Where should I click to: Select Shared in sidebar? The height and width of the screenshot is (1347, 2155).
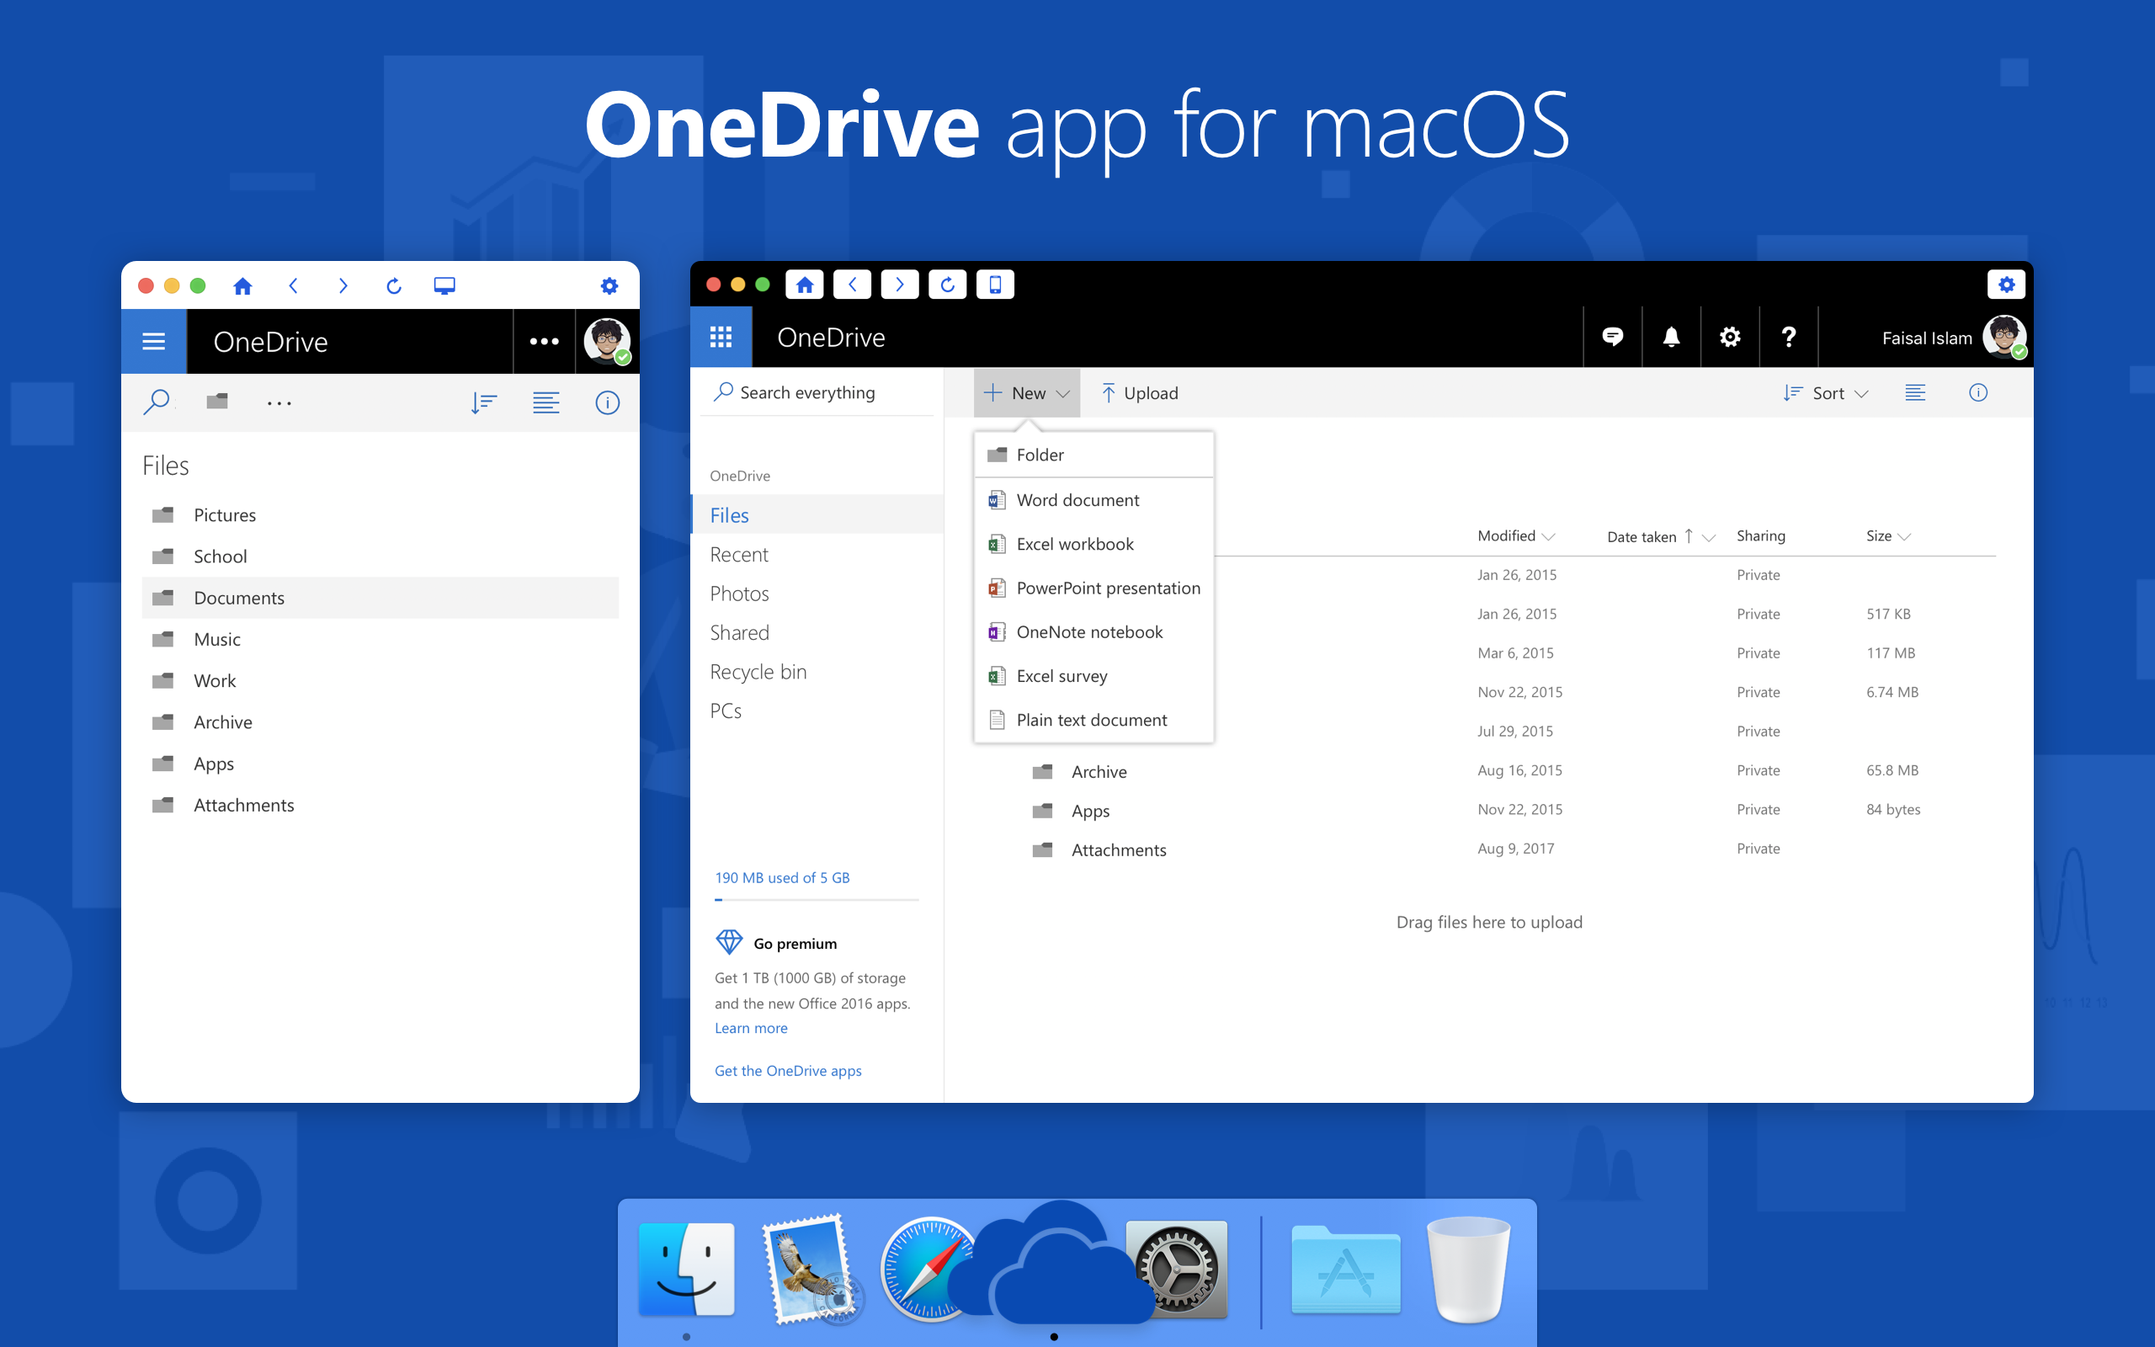739,632
